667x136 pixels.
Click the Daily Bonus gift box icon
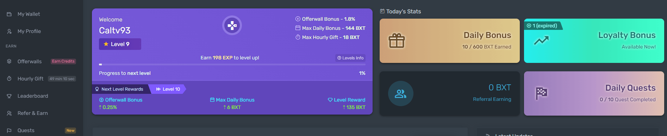point(397,41)
